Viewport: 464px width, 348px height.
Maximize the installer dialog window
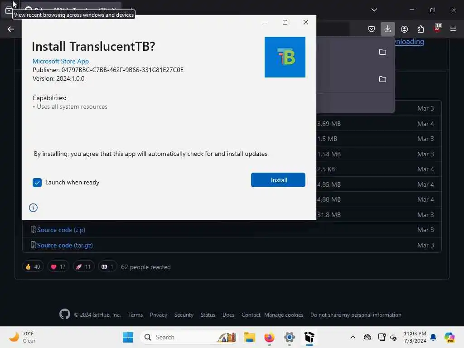(x=285, y=22)
